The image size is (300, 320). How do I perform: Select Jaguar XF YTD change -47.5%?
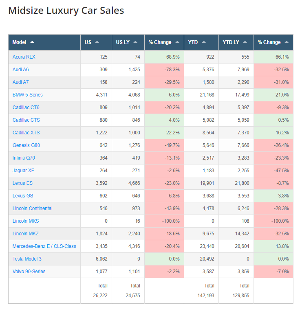[x=281, y=171]
